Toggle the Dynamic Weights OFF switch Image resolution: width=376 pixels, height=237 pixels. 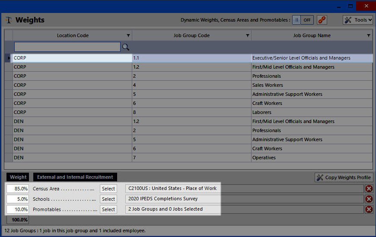click(x=303, y=20)
